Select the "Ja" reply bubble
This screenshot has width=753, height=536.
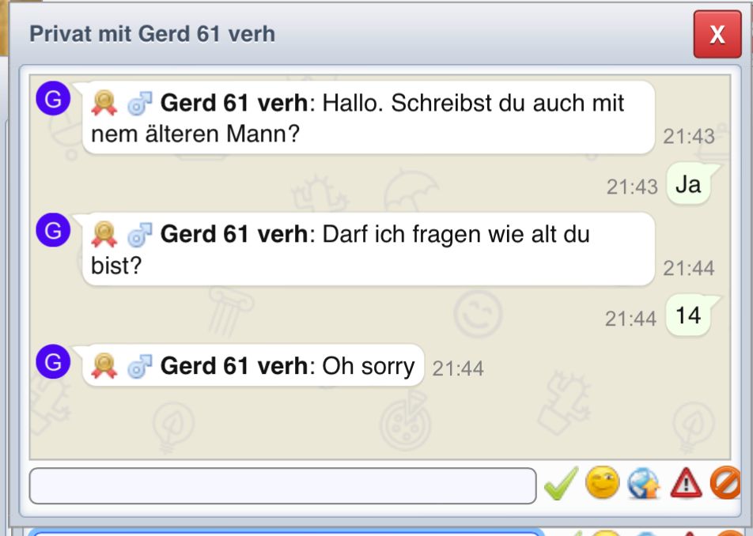point(688,184)
